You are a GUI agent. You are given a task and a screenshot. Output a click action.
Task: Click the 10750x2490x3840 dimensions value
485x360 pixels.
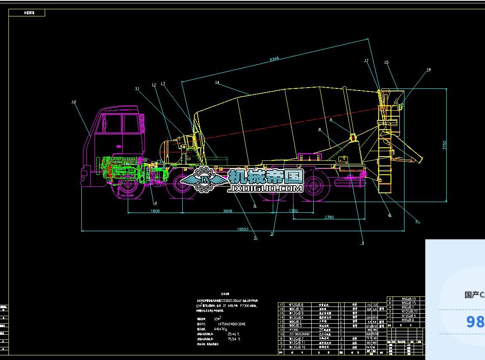pos(232,324)
